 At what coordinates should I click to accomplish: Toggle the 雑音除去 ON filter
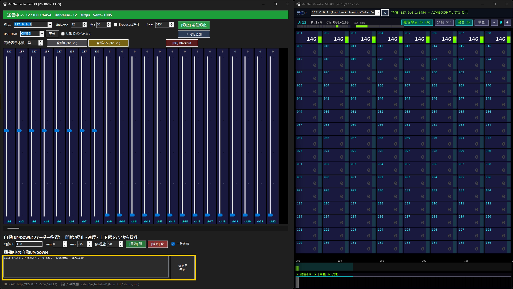[x=417, y=22]
